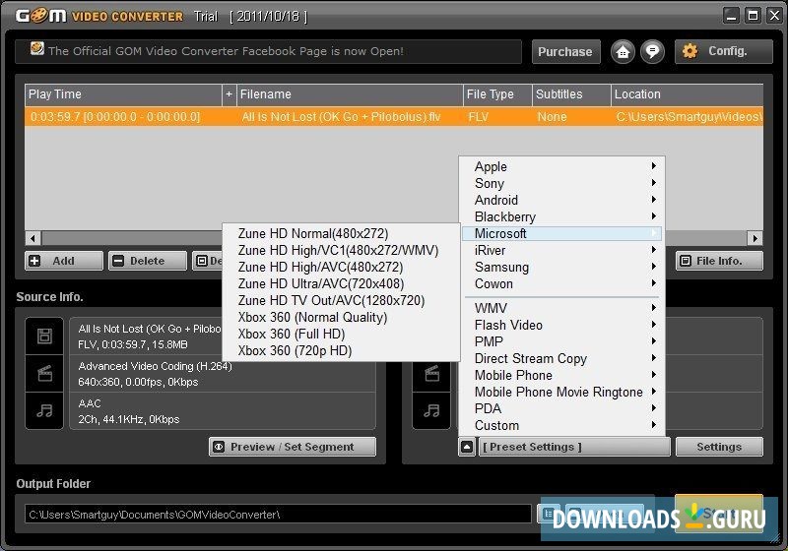Select the Microsoft preset category
This screenshot has height=551, width=788.
(561, 234)
